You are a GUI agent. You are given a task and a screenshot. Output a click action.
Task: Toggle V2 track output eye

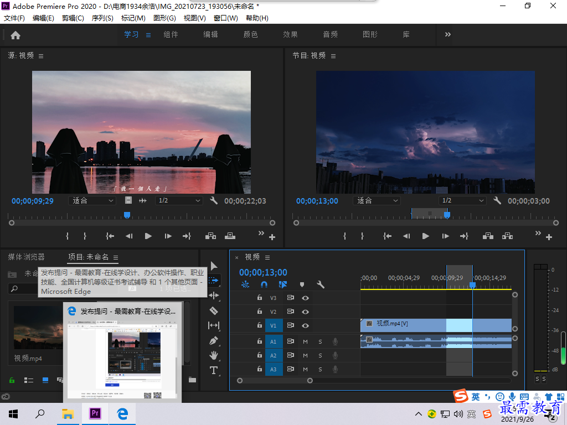305,312
